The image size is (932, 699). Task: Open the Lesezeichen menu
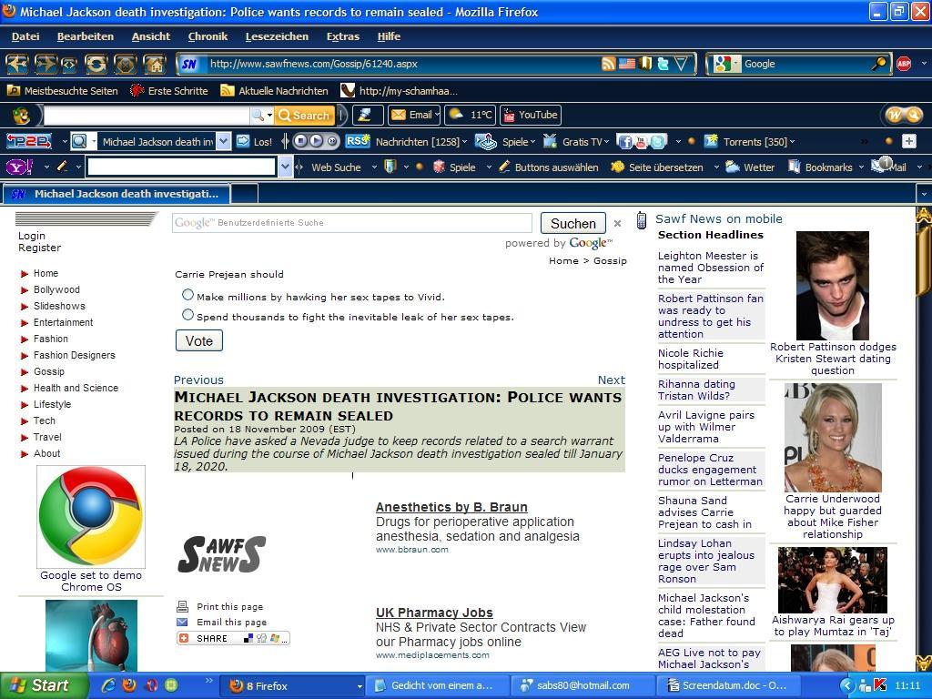coord(277,36)
